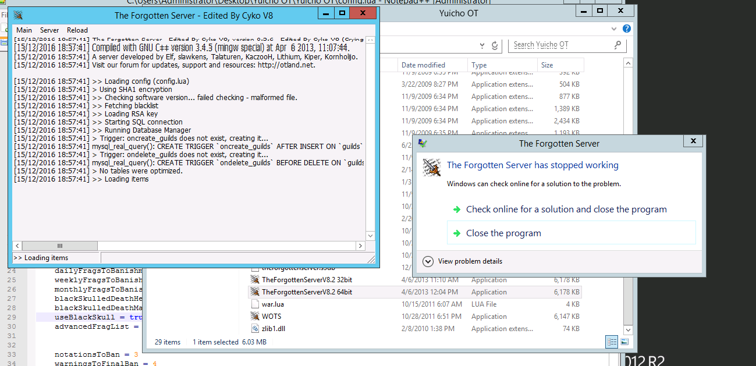This screenshot has height=366, width=756.
Task: Click line number 29 in Notepad++
Action: pyautogui.click(x=12, y=317)
